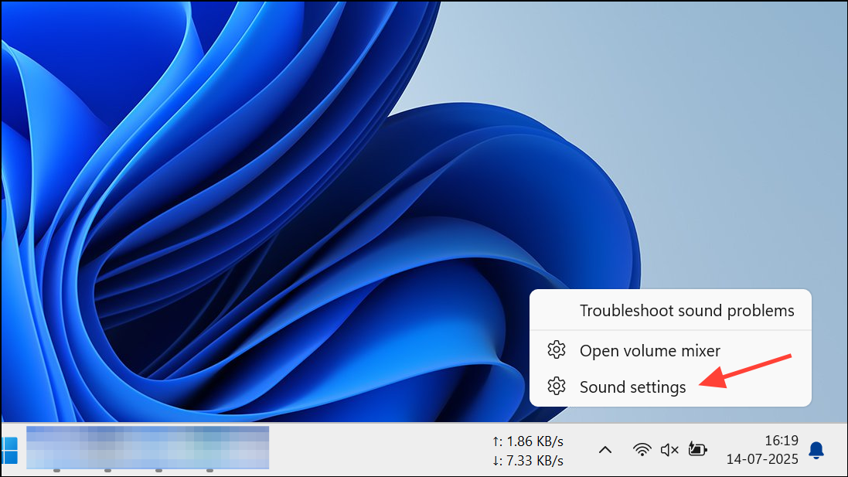Click the download speed 7.33 KB/s readout
The height and width of the screenshot is (477, 848).
(x=528, y=461)
